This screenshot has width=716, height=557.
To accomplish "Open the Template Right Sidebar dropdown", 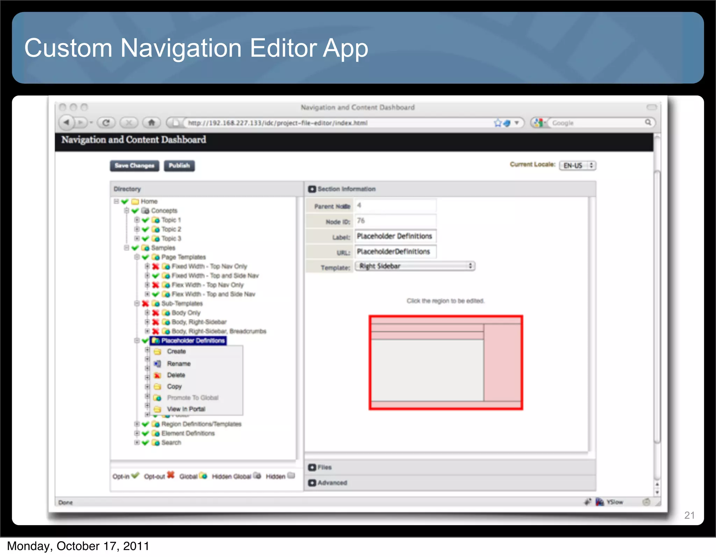I will pos(415,266).
